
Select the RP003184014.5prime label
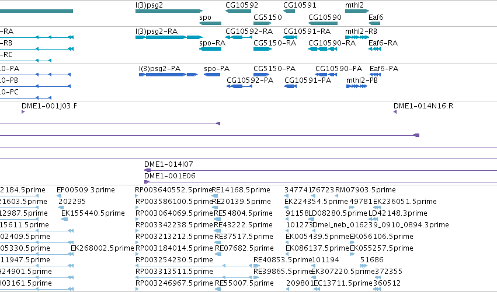(174, 248)
